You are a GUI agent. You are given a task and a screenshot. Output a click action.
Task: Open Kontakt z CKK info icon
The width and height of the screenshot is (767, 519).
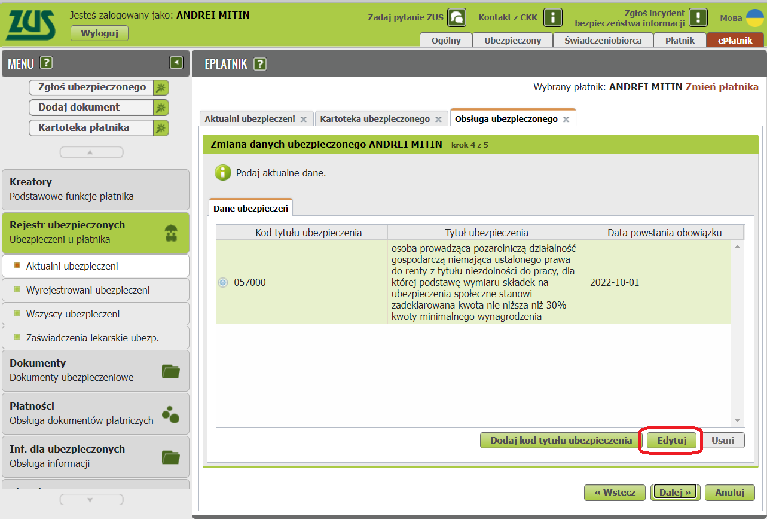click(x=552, y=17)
